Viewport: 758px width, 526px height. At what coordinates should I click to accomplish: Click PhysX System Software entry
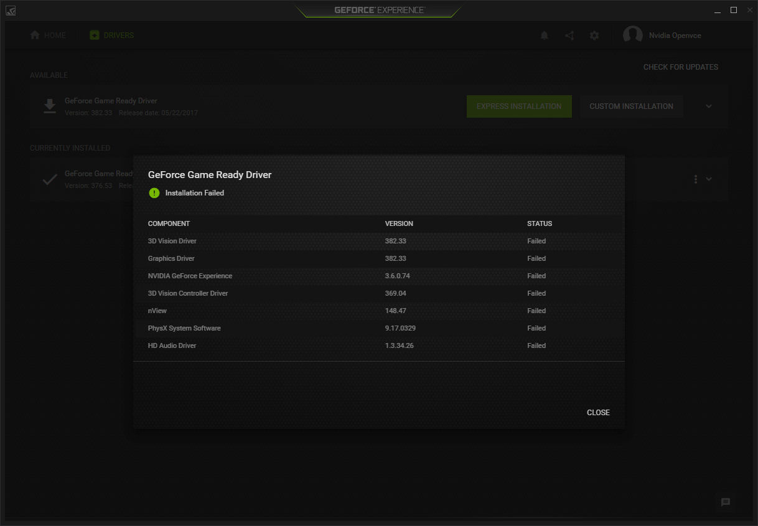coord(184,328)
